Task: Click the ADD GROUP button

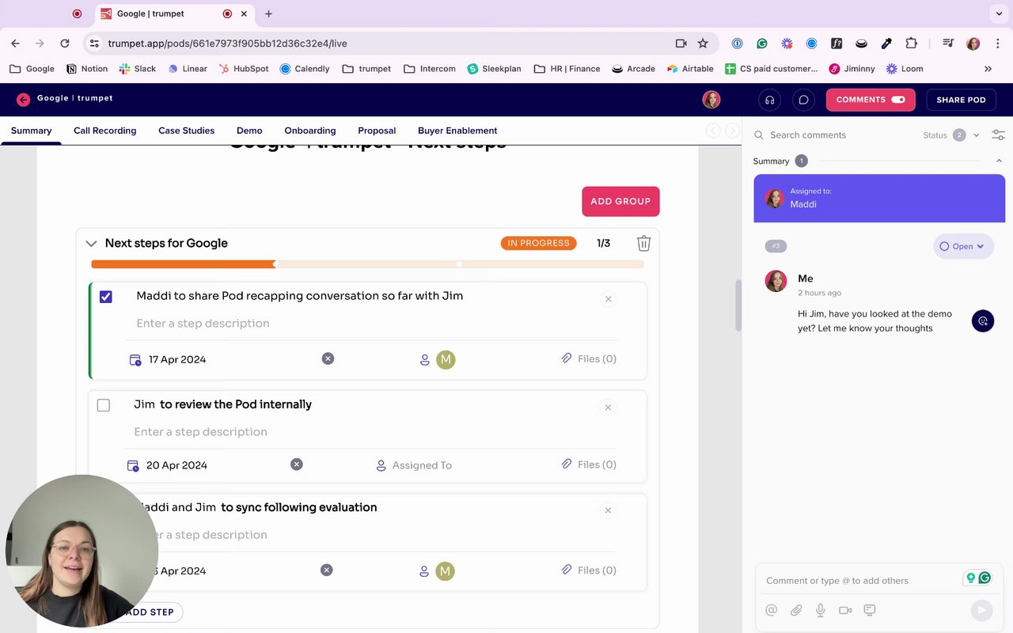Action: [620, 201]
